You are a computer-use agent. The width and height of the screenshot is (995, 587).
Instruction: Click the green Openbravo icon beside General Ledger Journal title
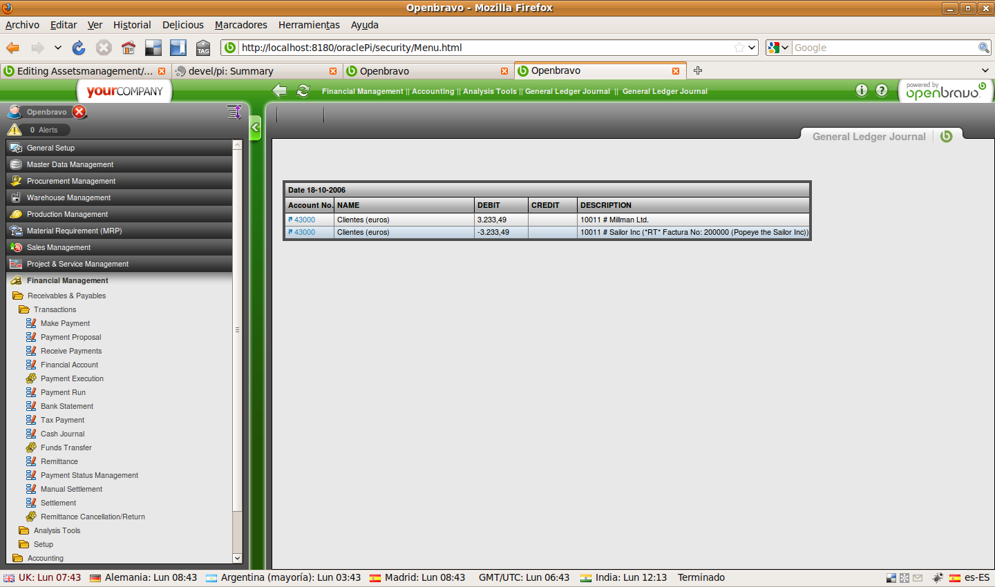tap(947, 136)
